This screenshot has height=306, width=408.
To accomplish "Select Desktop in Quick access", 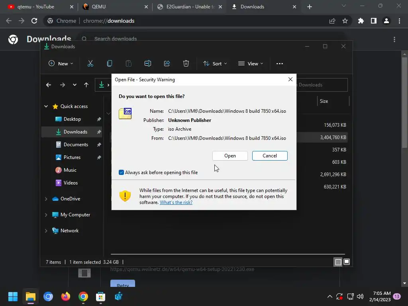I will [x=72, y=119].
